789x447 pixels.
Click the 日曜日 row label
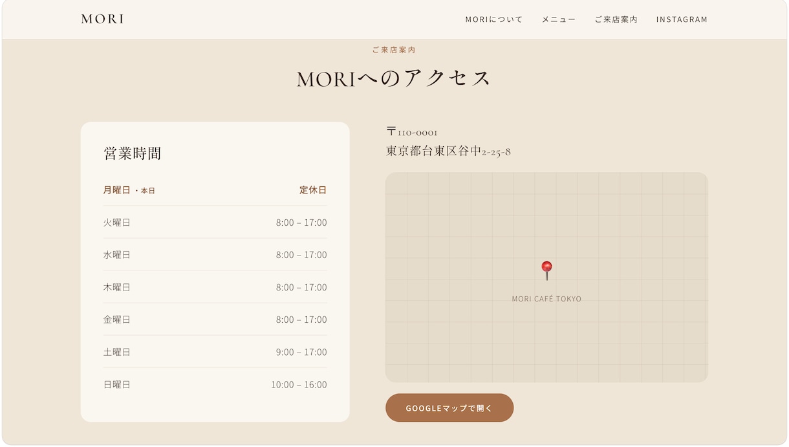pyautogui.click(x=116, y=384)
